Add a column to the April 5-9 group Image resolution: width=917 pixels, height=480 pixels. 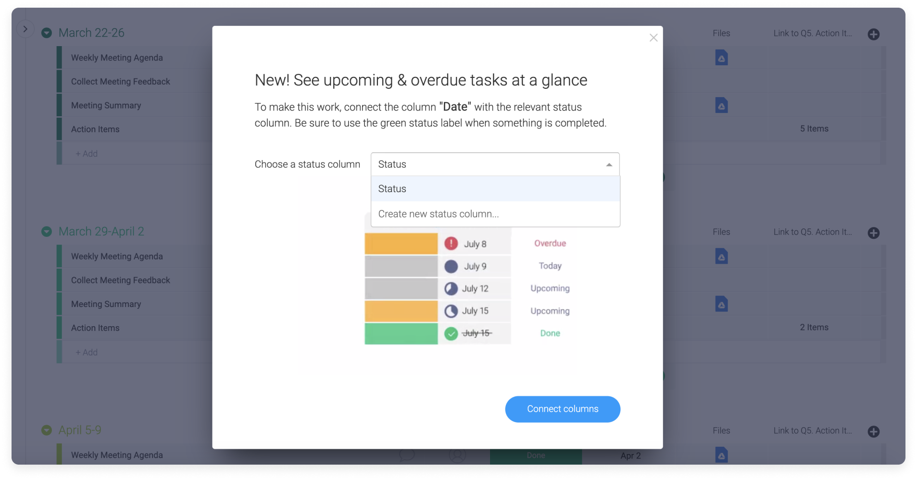point(874,431)
